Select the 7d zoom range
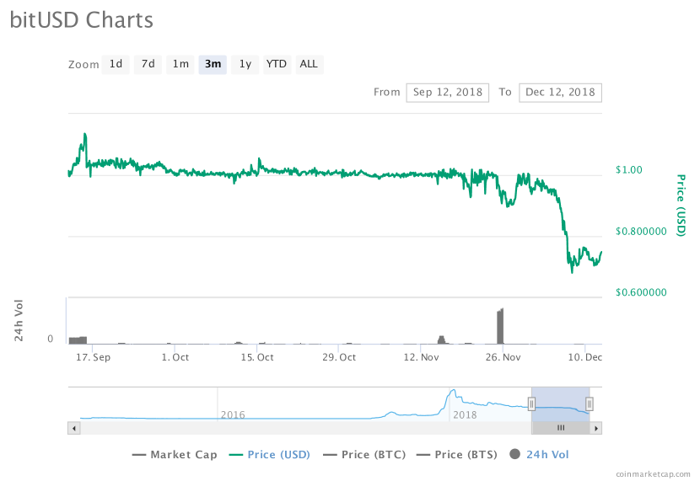 click(x=148, y=64)
